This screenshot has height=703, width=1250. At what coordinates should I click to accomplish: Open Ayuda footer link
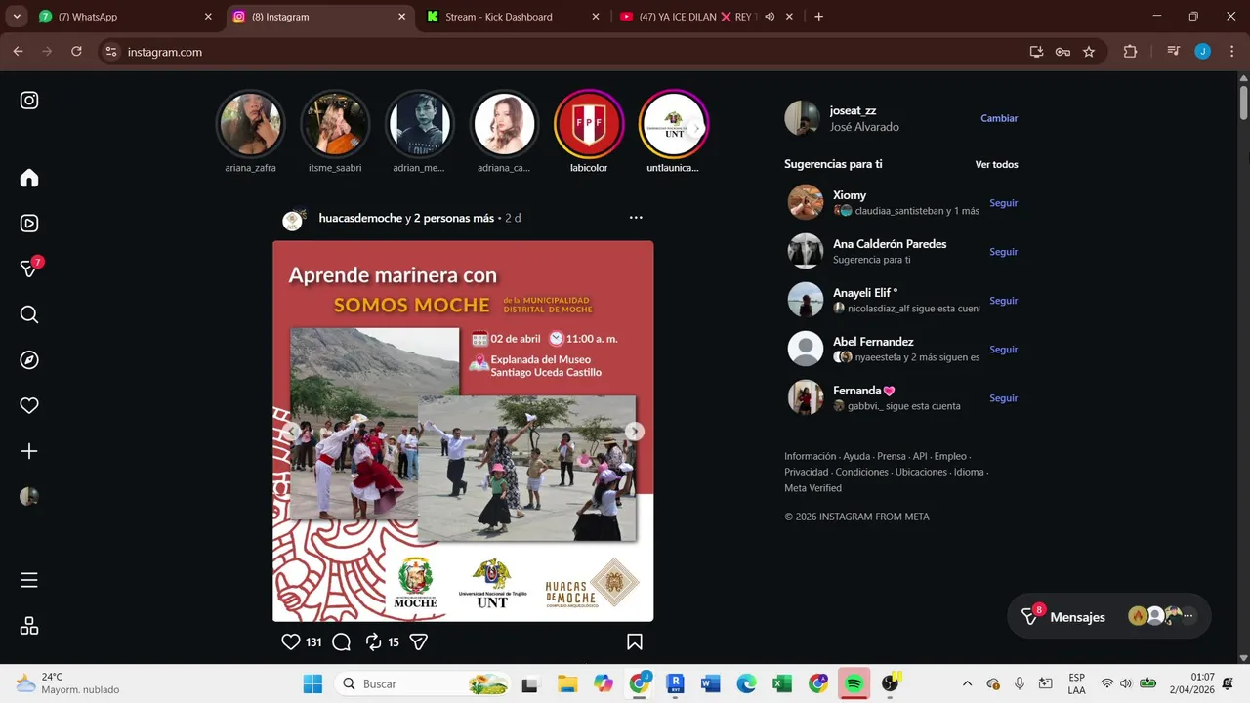(856, 456)
